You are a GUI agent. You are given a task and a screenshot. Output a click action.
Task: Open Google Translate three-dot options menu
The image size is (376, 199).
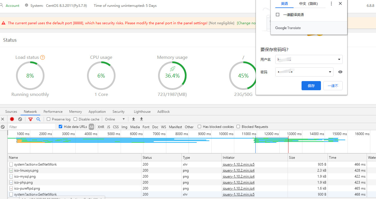331,4
